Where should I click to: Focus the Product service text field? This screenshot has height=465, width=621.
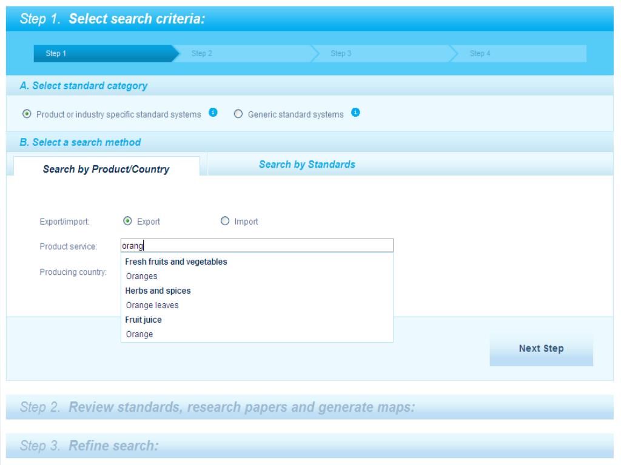(257, 246)
